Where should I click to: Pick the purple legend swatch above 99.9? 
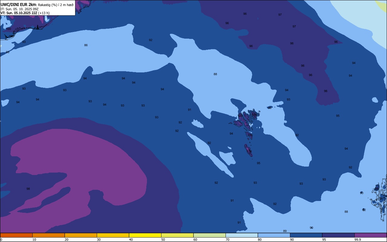[x=370, y=235]
